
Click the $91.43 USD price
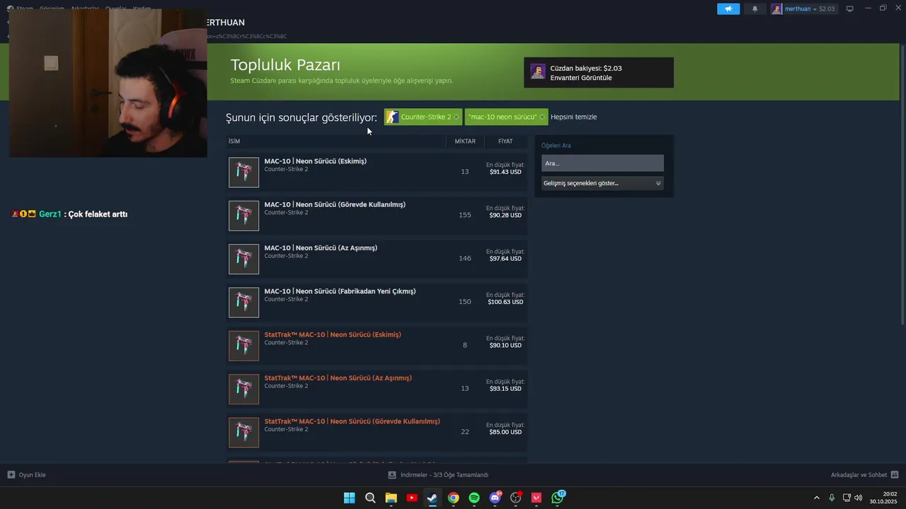[505, 172]
